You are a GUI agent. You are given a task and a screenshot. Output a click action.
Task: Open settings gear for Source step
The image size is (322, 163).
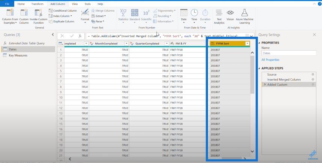(x=313, y=74)
